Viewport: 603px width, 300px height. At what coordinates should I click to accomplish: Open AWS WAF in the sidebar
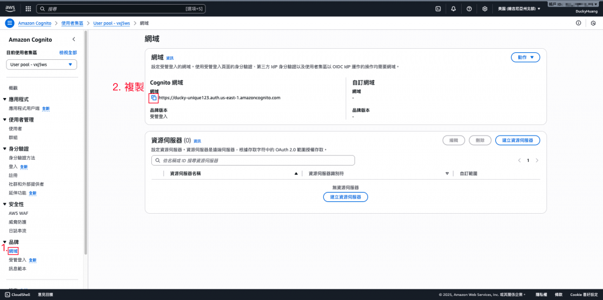coord(18,213)
